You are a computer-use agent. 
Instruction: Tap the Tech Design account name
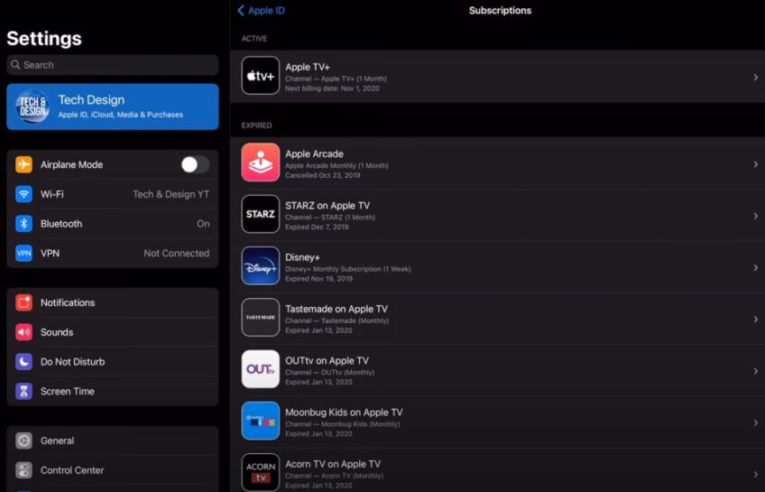(x=91, y=99)
